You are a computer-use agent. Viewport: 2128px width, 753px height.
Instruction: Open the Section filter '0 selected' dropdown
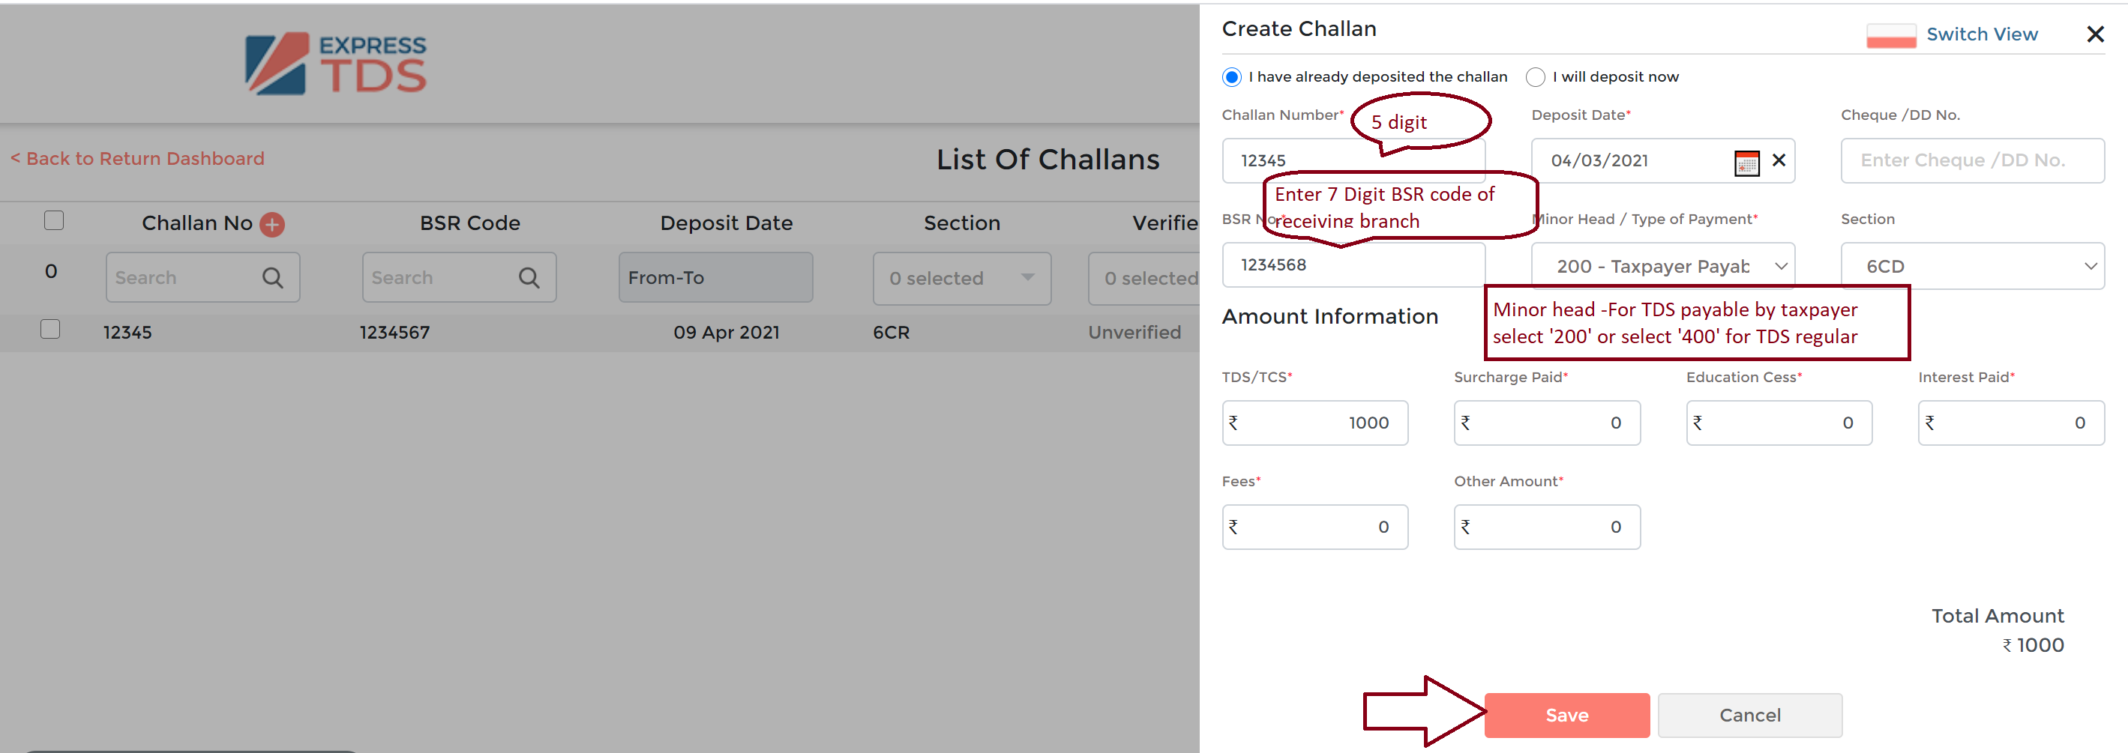[961, 278]
